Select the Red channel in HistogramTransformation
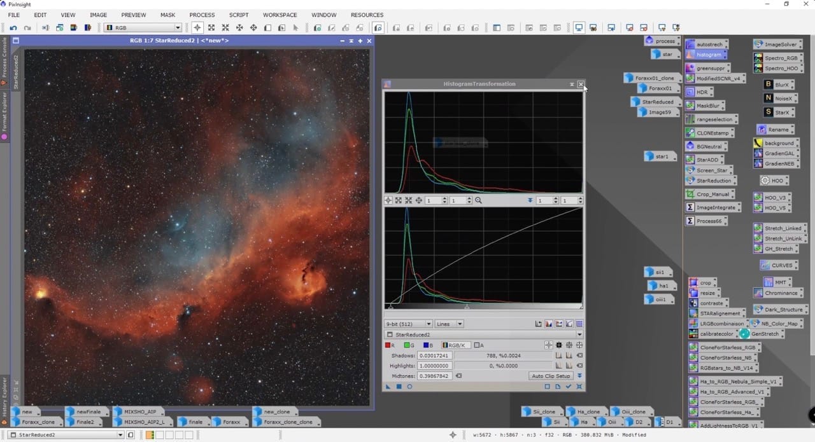The width and height of the screenshot is (815, 442). pos(390,345)
